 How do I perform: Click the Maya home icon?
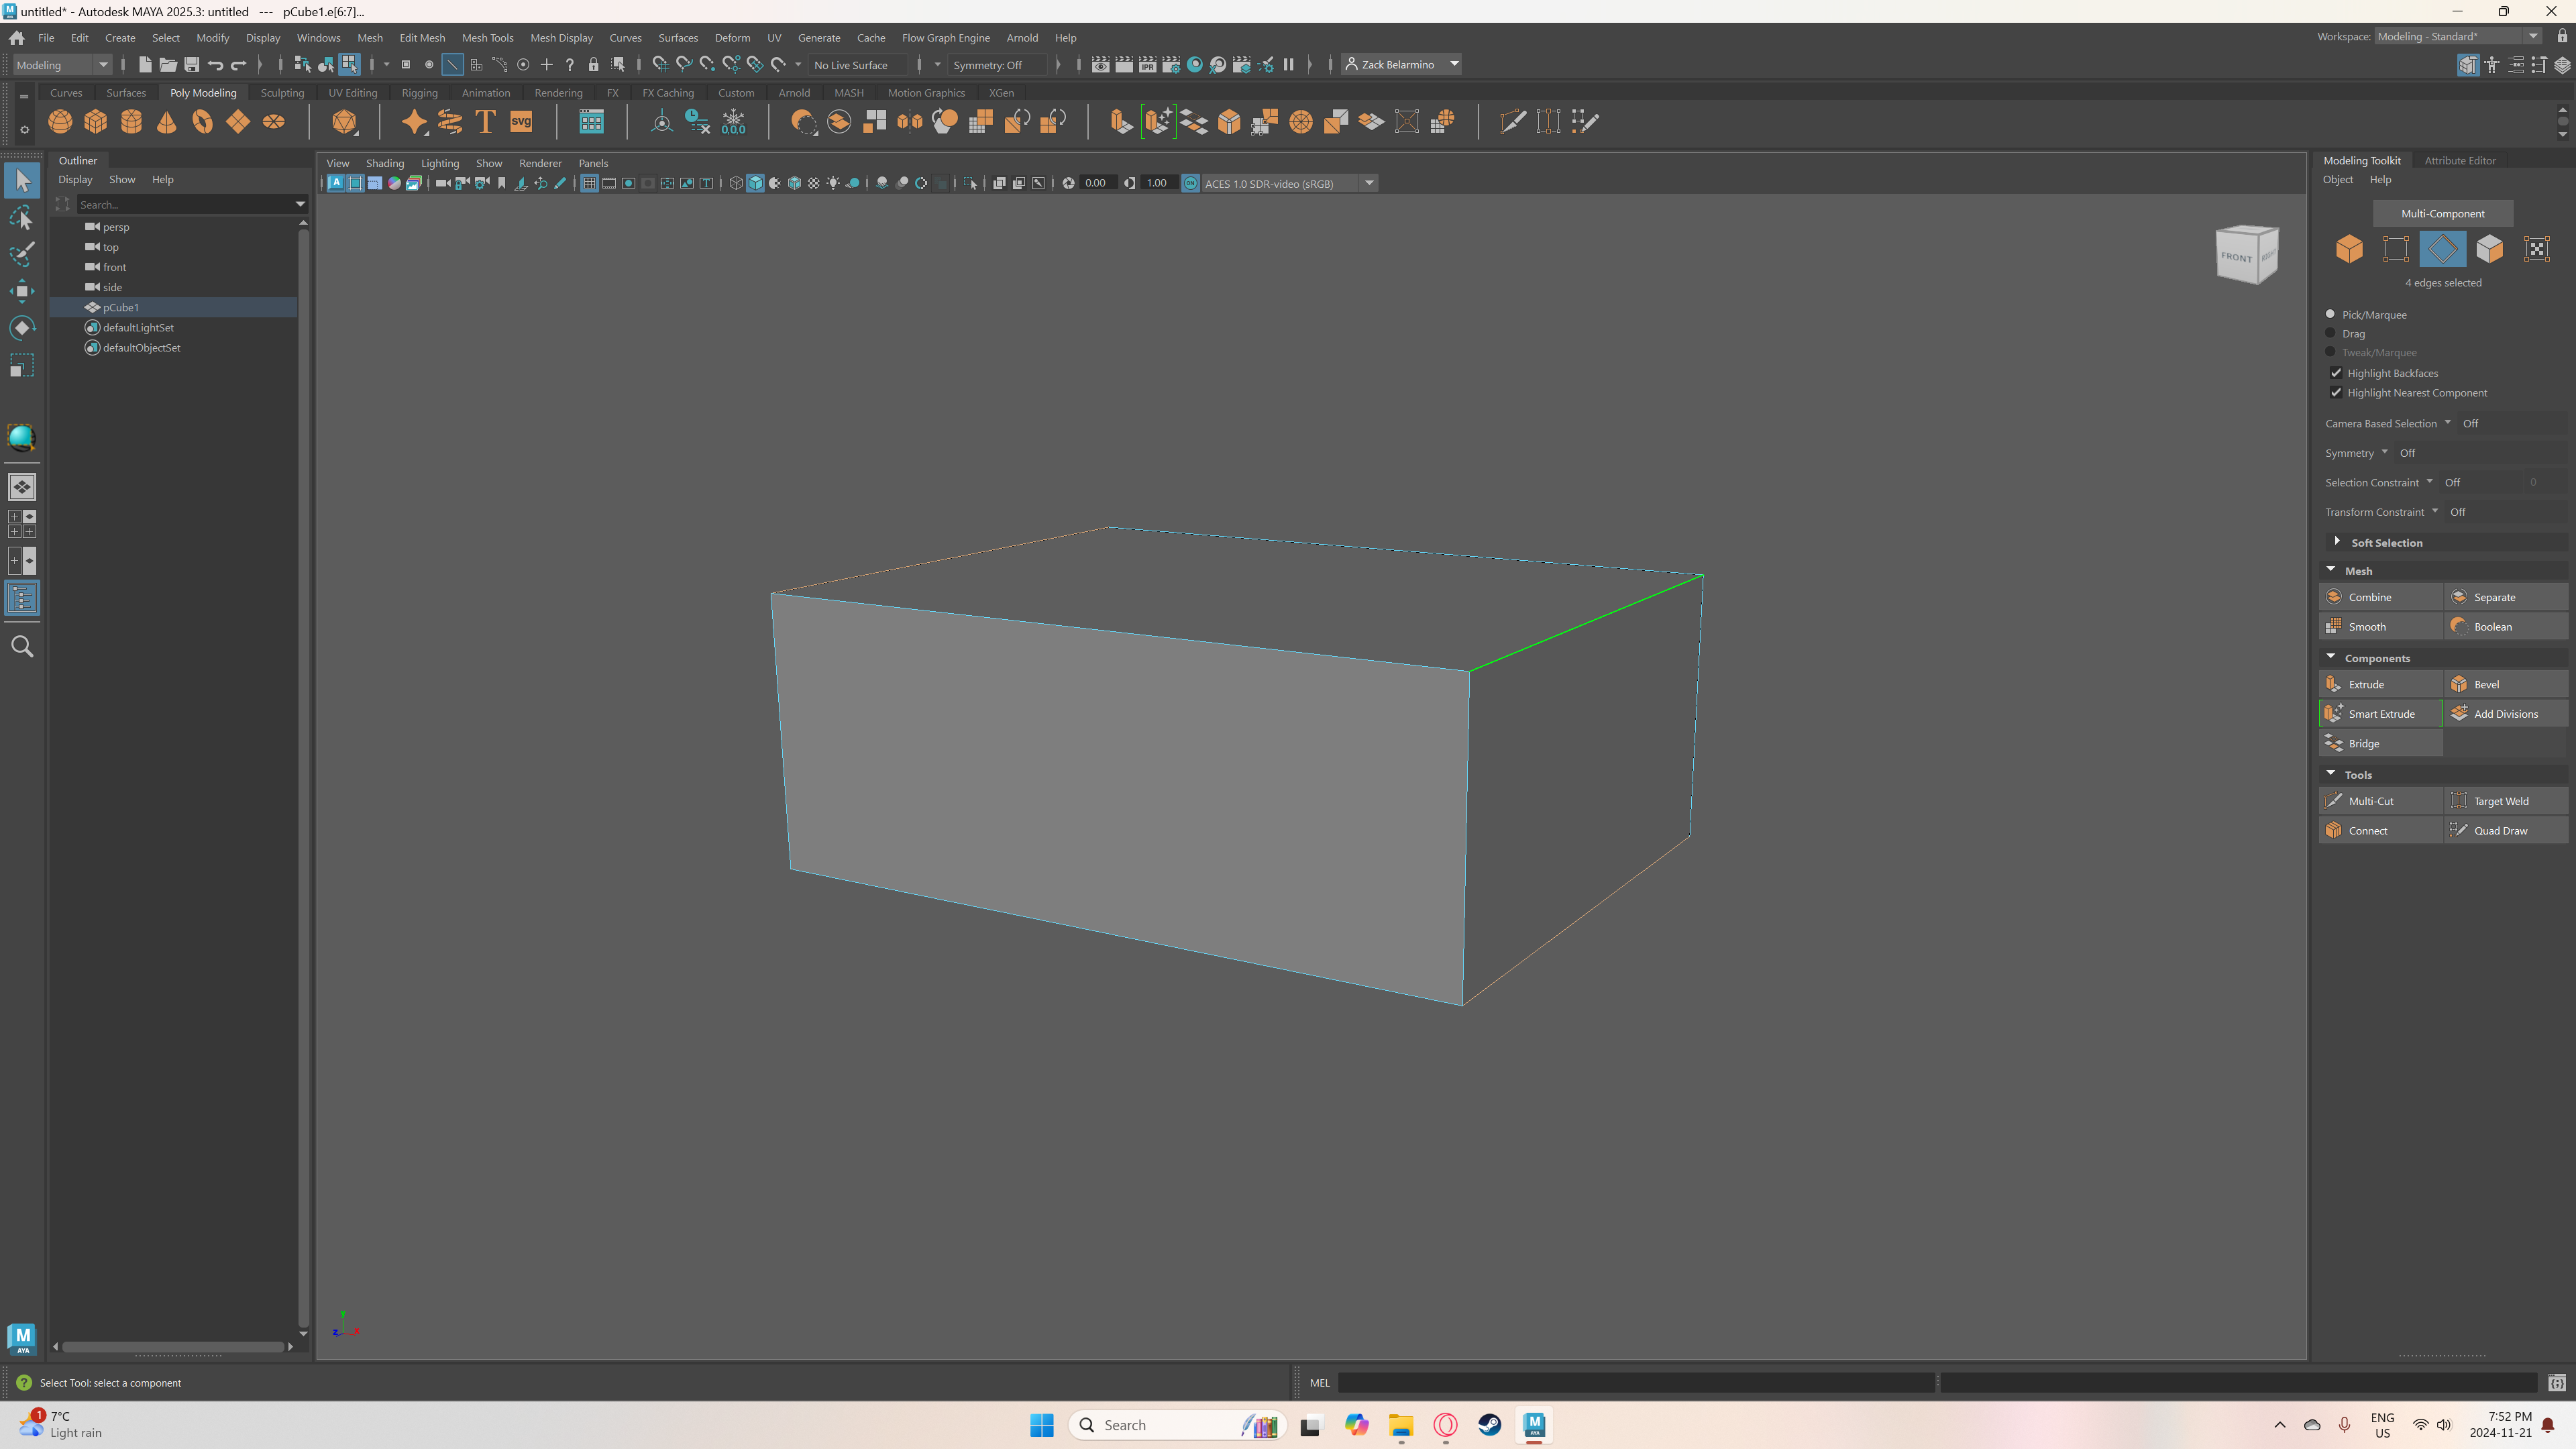[17, 38]
